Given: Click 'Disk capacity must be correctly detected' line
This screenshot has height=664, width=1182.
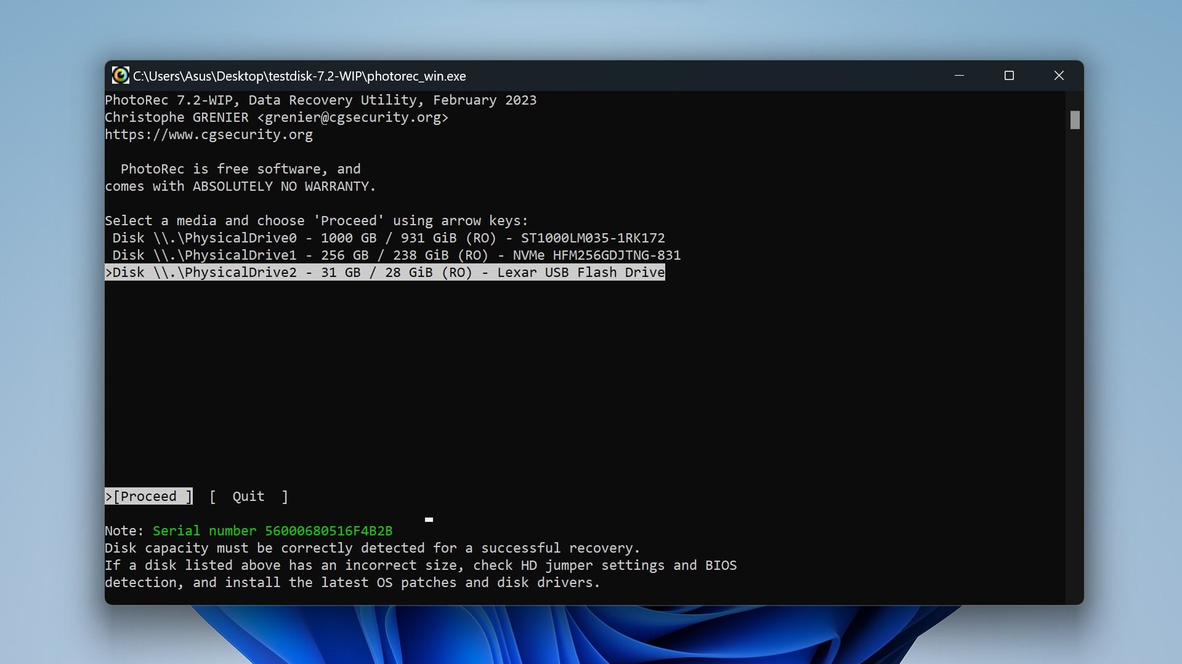Looking at the screenshot, I should point(373,548).
